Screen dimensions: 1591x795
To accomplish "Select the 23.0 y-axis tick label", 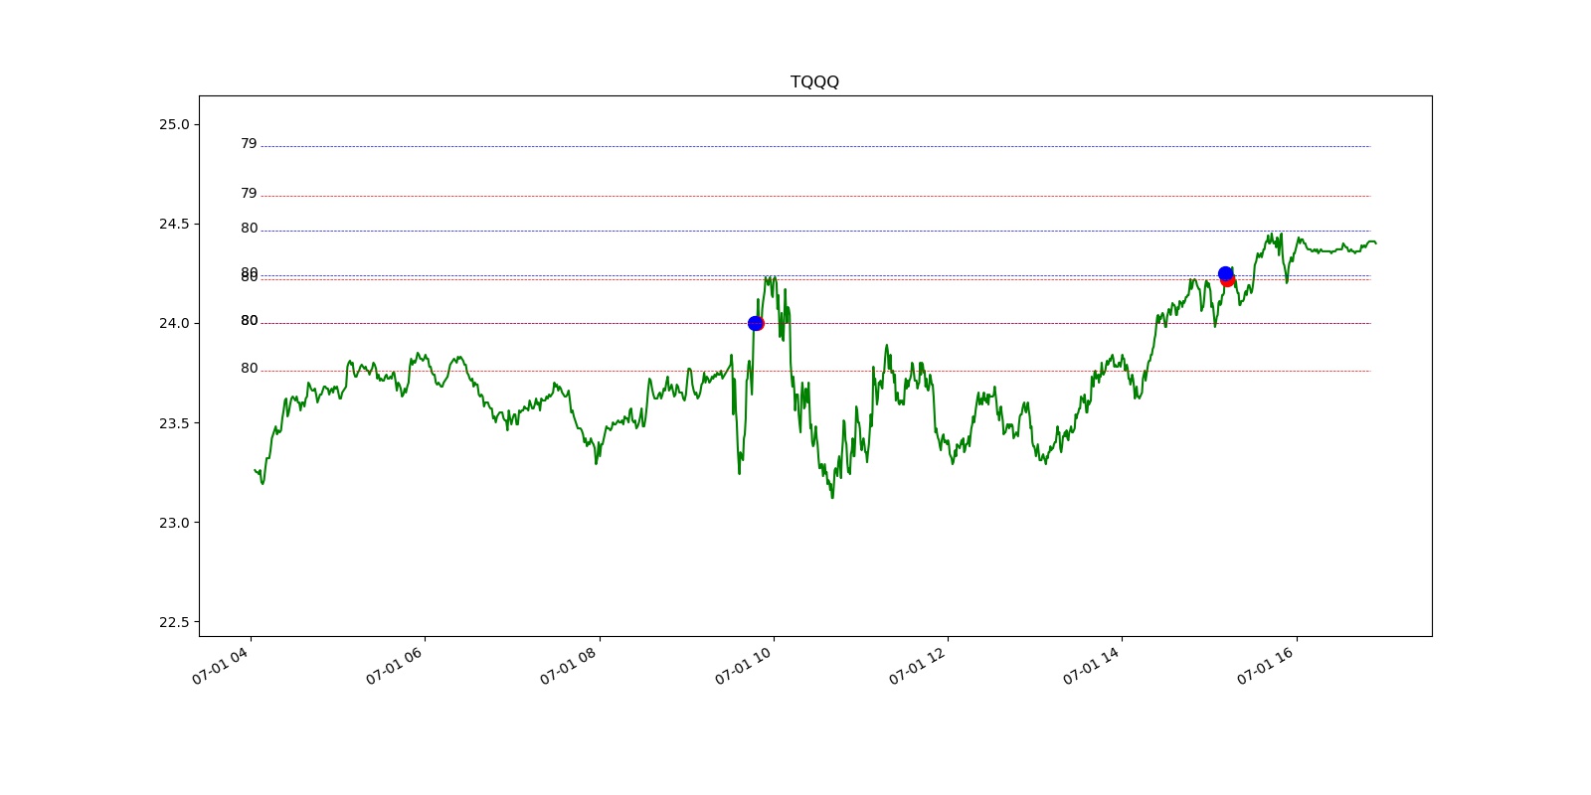I will point(173,522).
